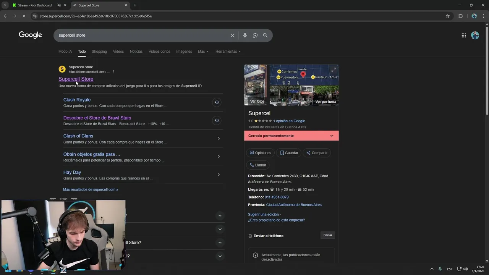Open the Herramientas dropdown

228,52
